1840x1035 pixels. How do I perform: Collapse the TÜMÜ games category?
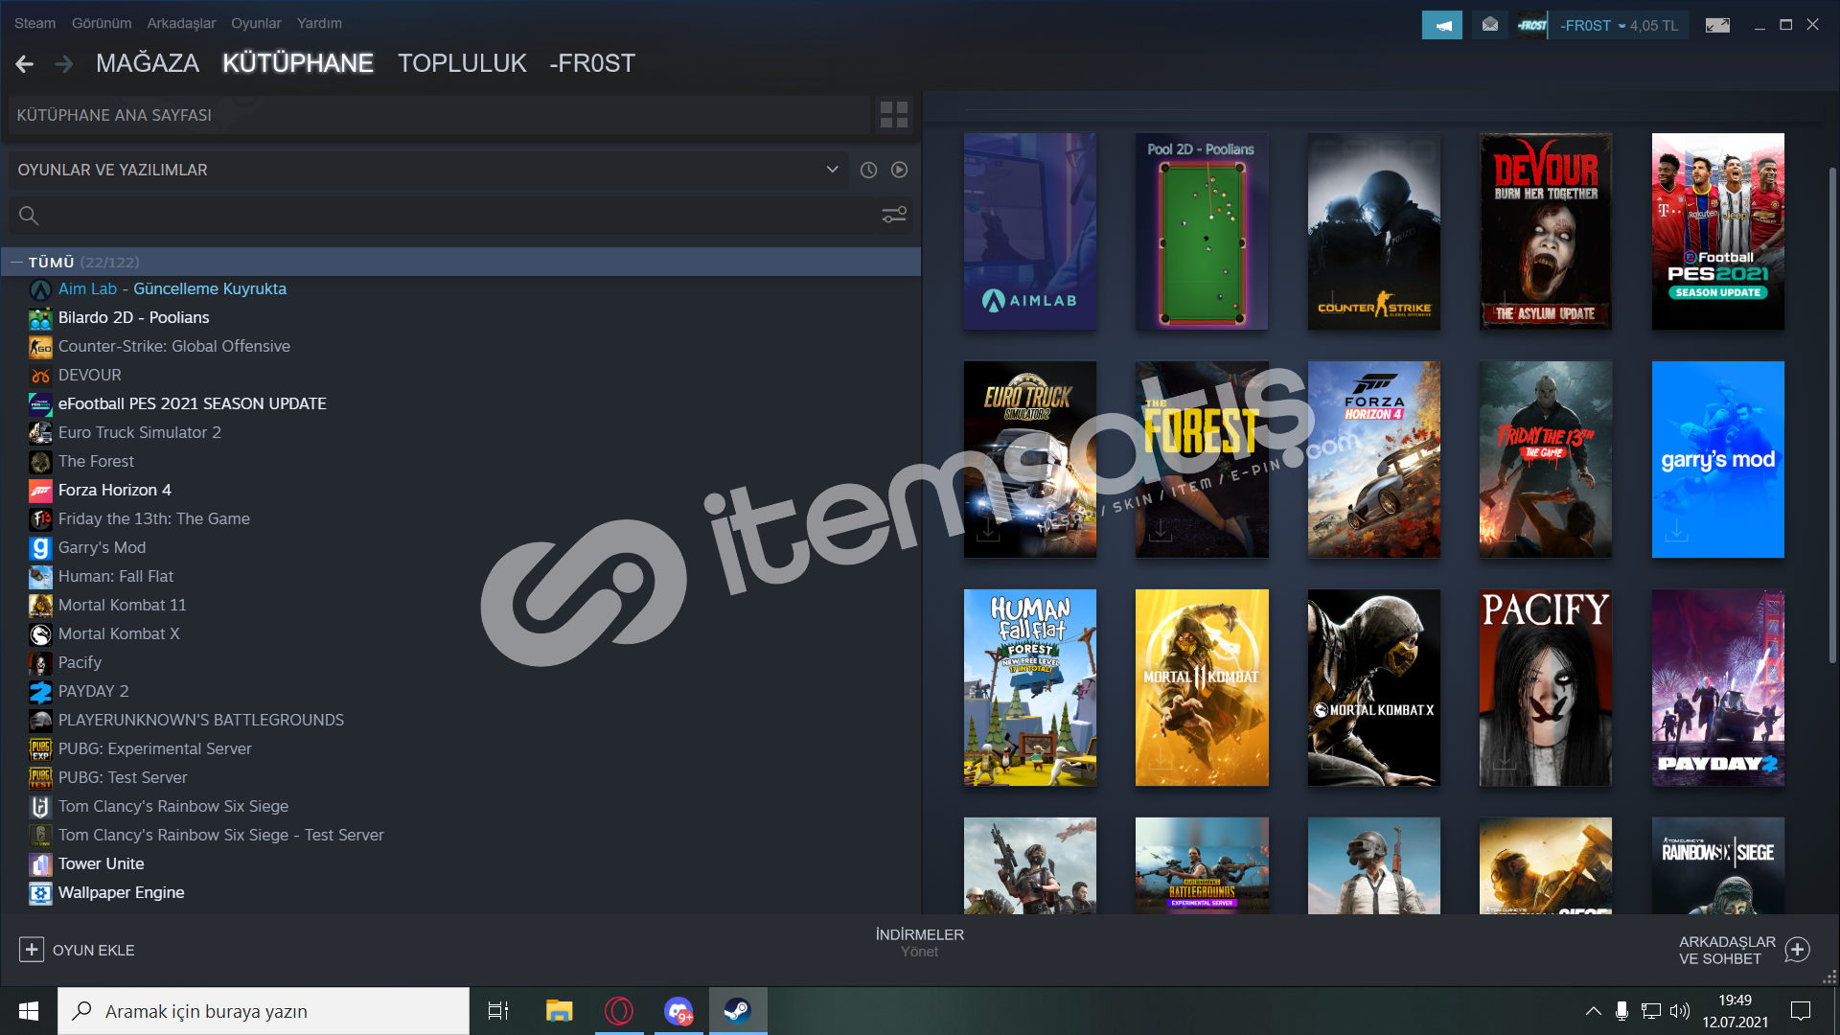tap(16, 263)
